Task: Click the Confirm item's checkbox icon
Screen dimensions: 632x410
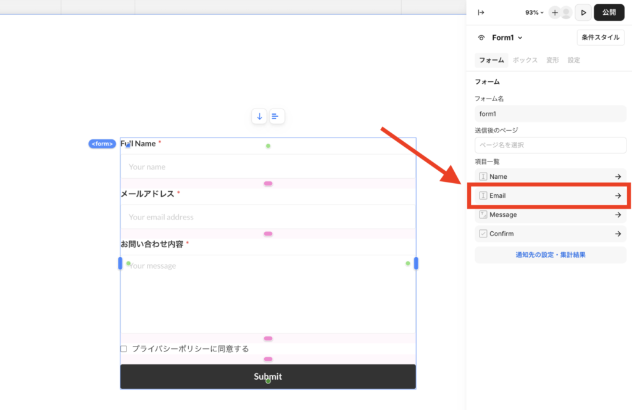Action: 483,234
